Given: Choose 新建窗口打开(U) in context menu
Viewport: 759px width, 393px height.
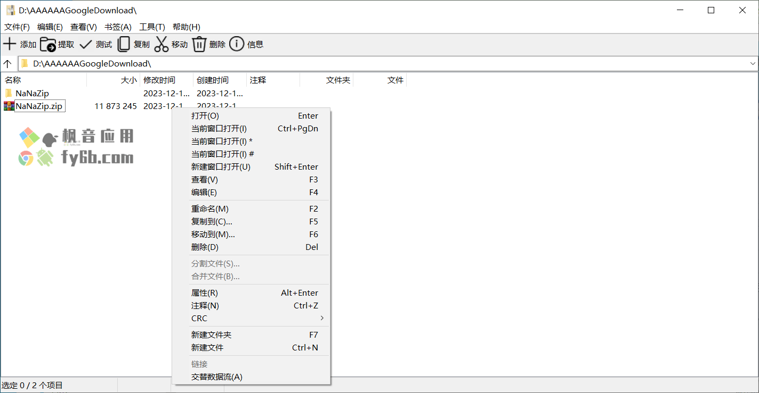Looking at the screenshot, I should 252,167.
